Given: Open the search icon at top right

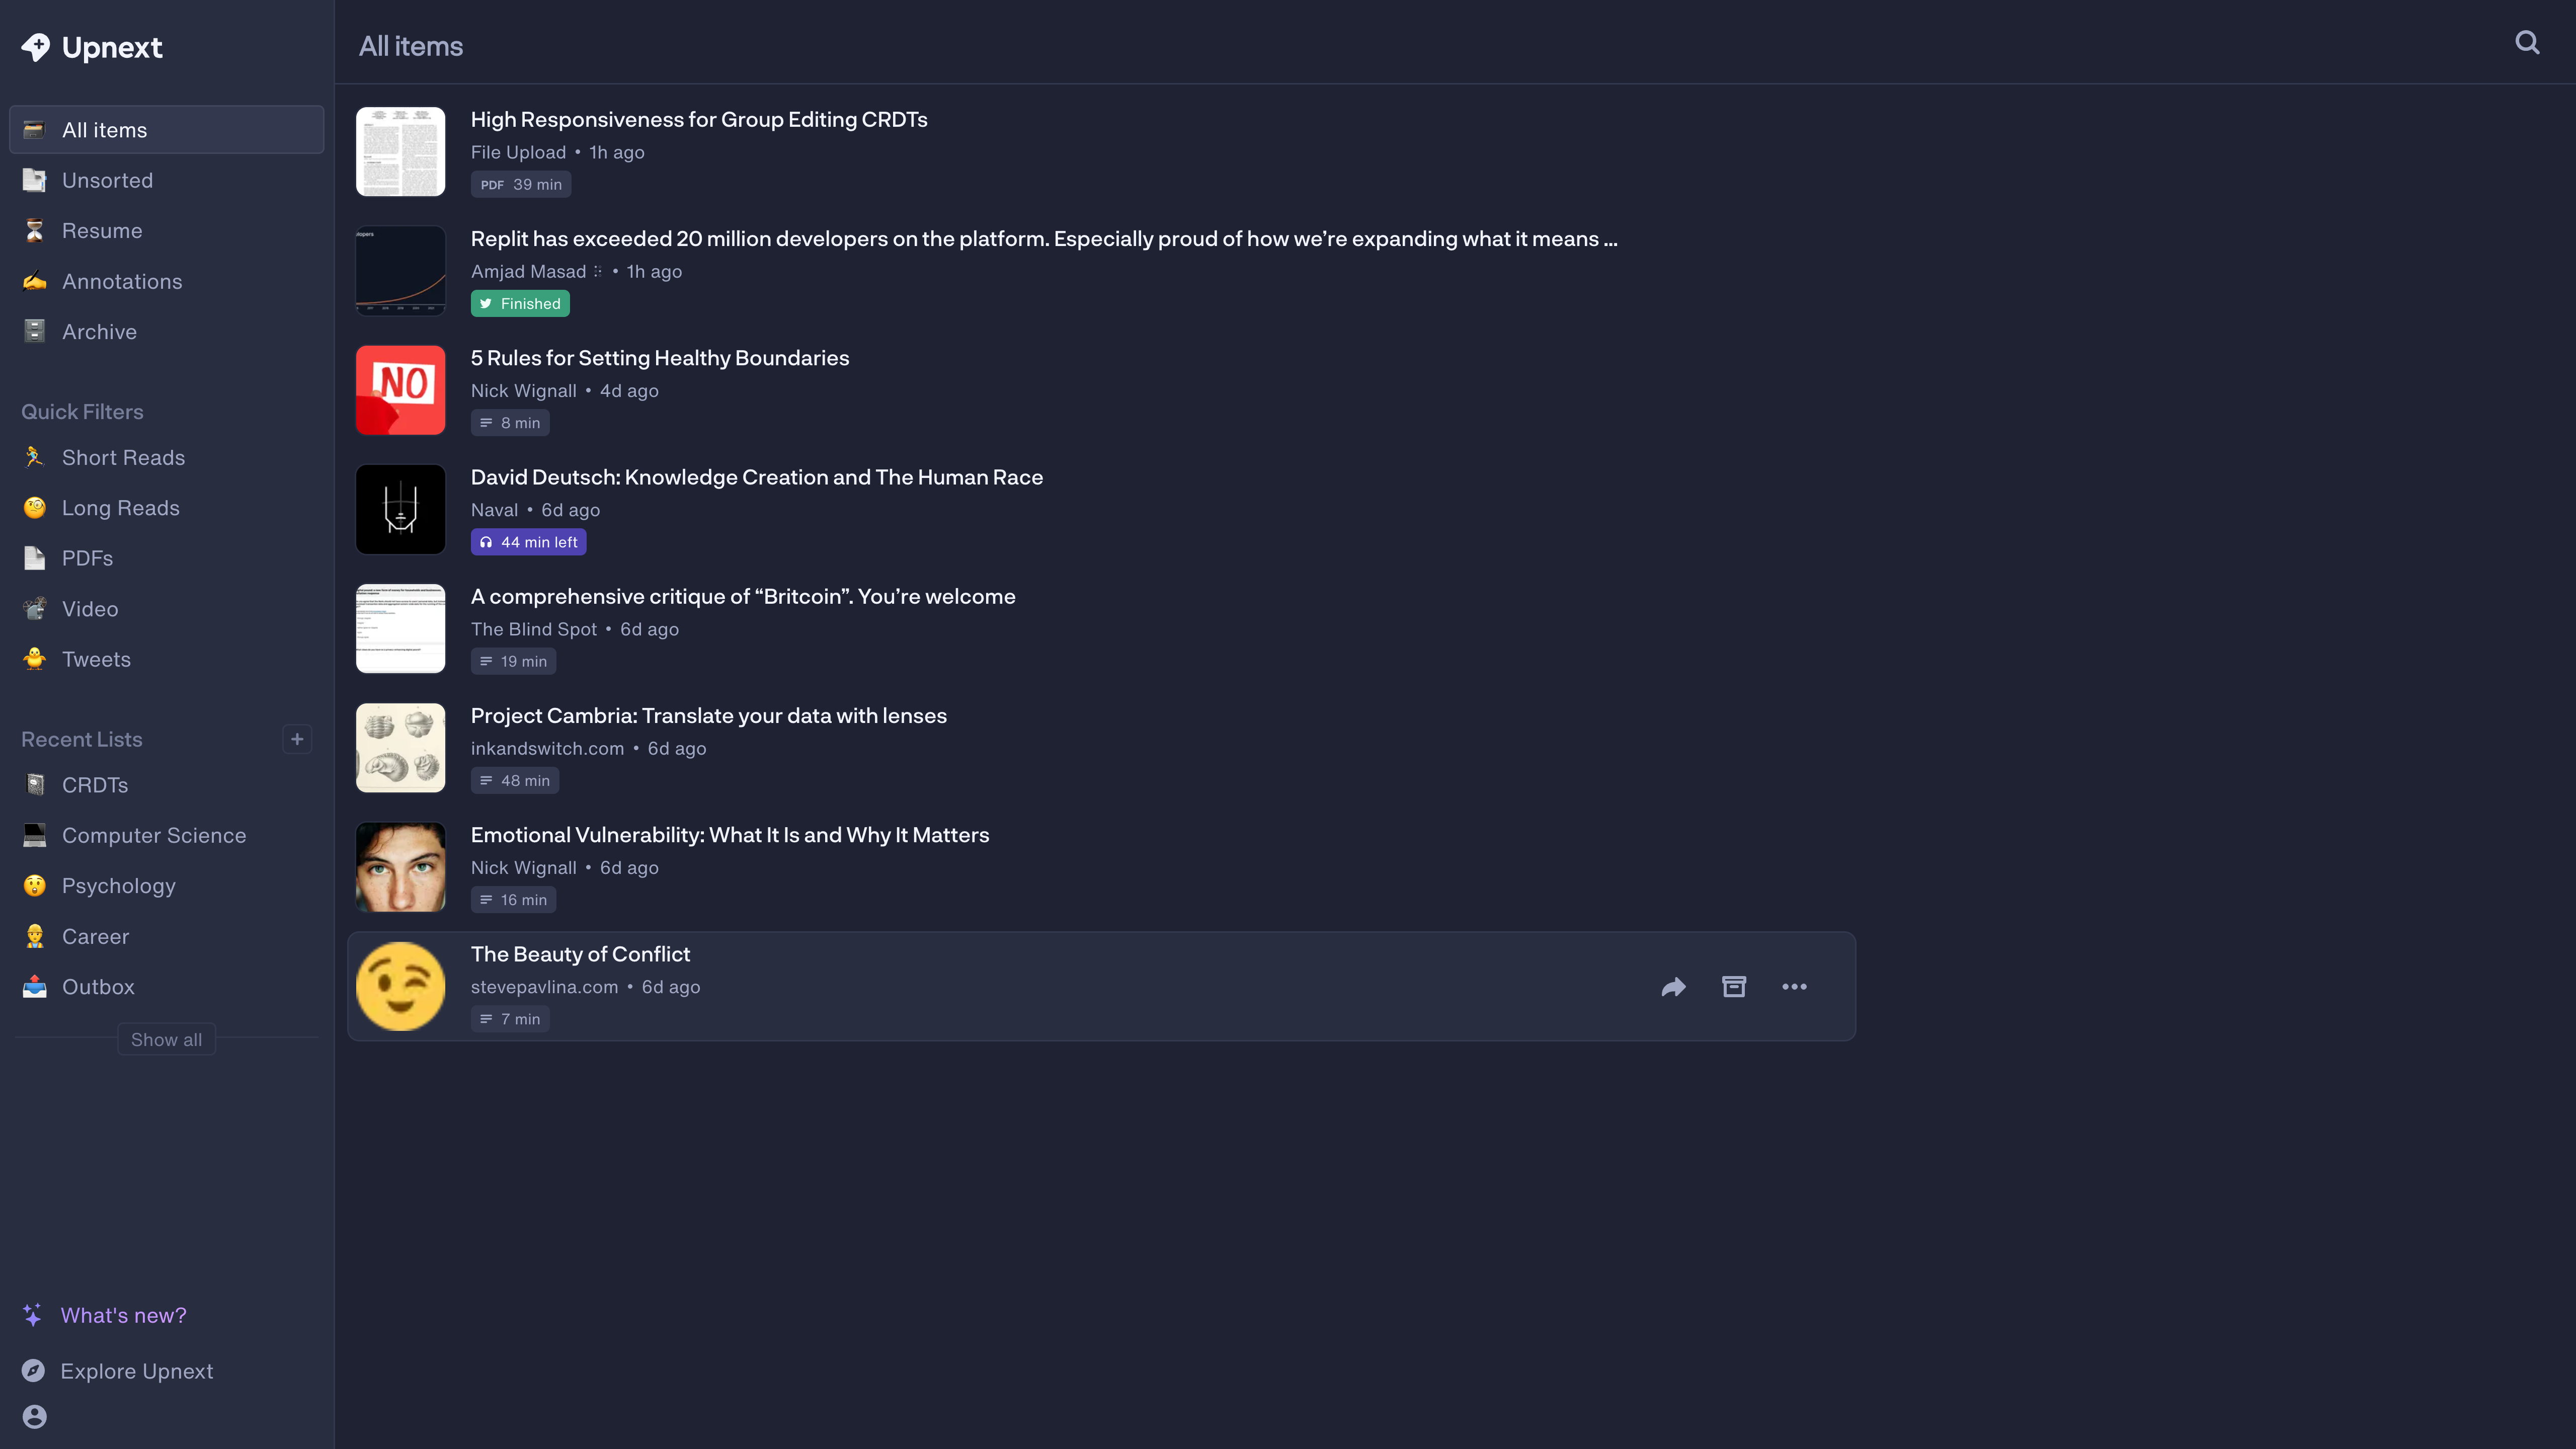Looking at the screenshot, I should pos(2527,43).
